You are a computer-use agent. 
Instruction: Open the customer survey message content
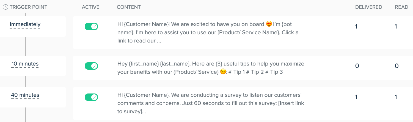coord(211,103)
